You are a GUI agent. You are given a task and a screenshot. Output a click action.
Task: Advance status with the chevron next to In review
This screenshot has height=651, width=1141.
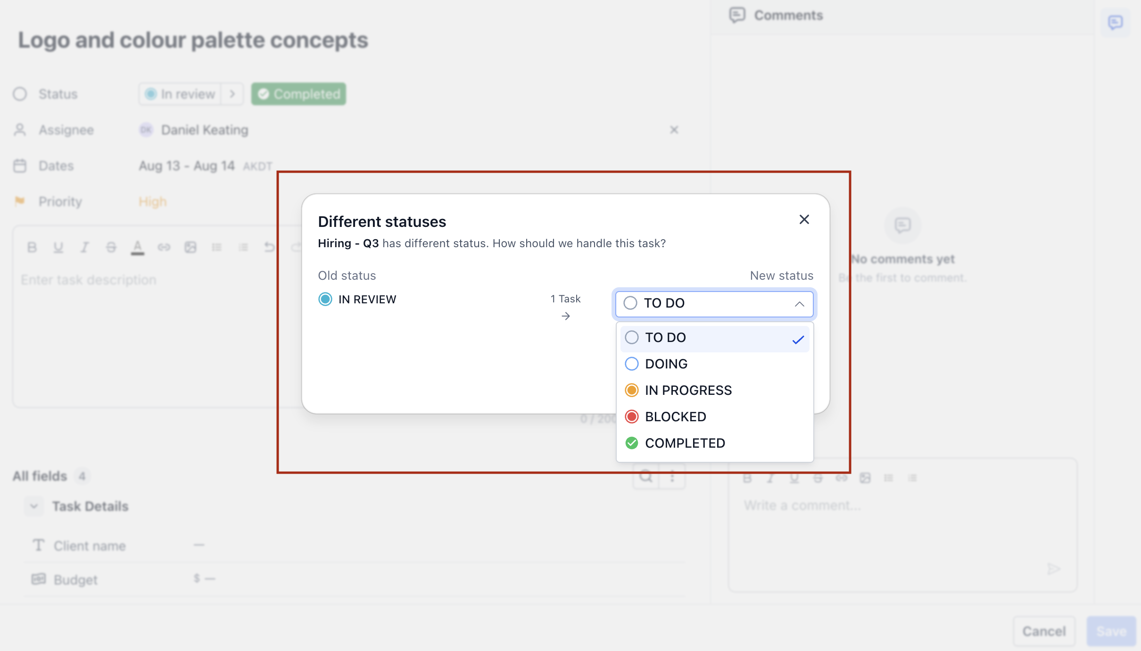click(232, 94)
